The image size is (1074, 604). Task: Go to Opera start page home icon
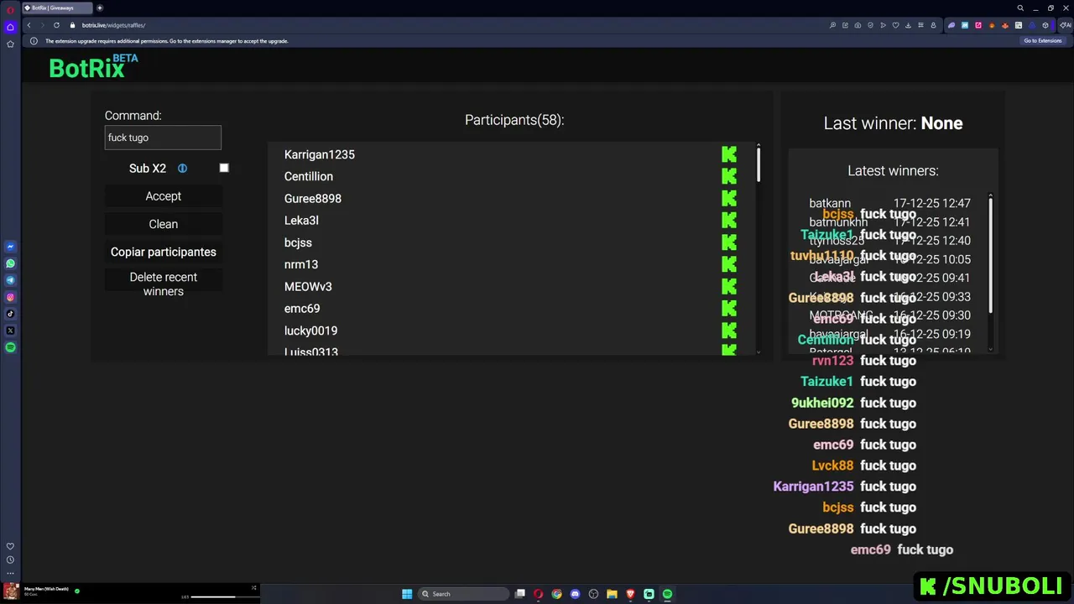point(10,27)
